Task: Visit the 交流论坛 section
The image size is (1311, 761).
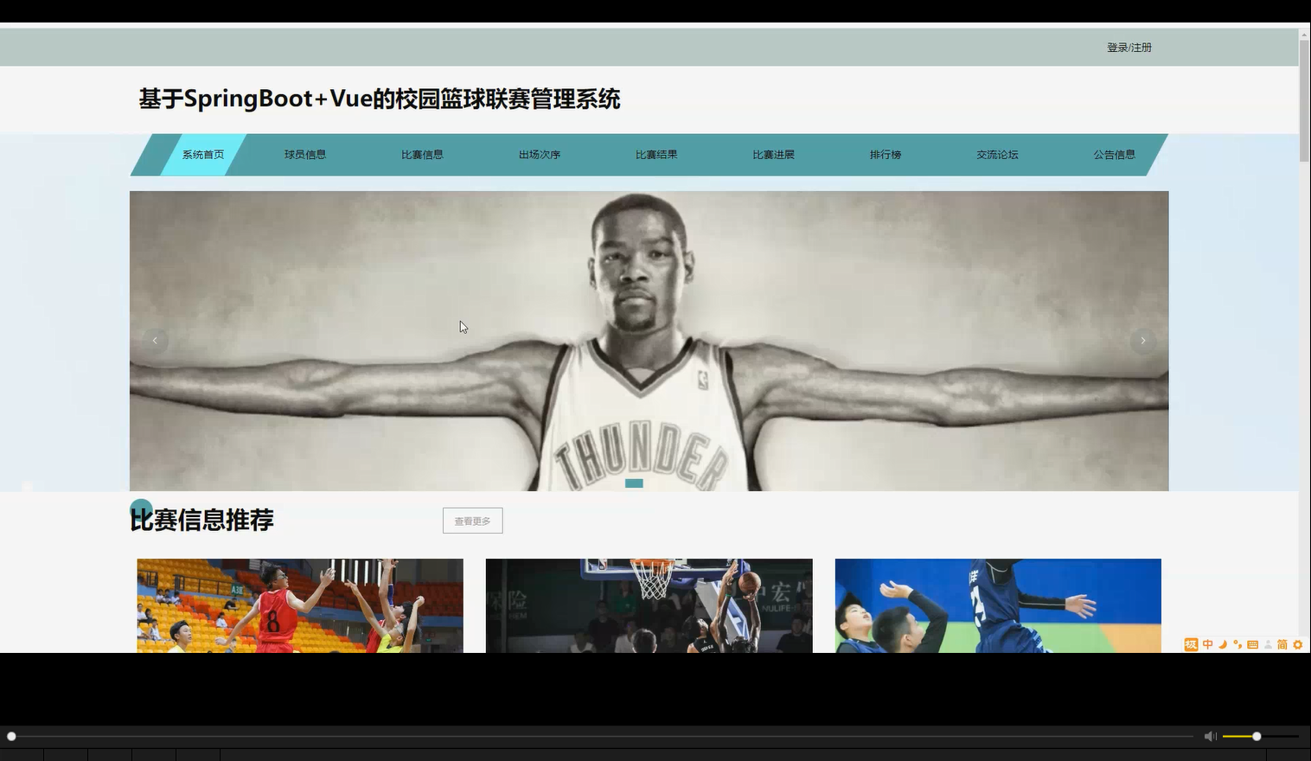Action: [x=997, y=155]
